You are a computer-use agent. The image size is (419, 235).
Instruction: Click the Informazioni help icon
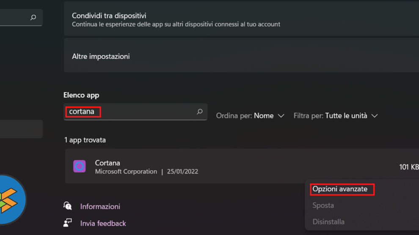[68, 206]
